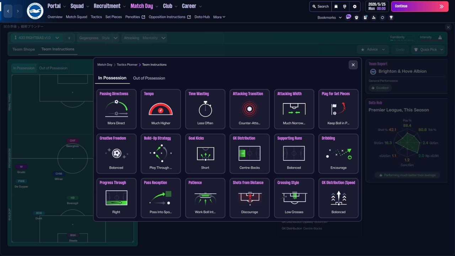455x256 pixels.
Task: Open the Pass Reception card
Action: tap(161, 198)
